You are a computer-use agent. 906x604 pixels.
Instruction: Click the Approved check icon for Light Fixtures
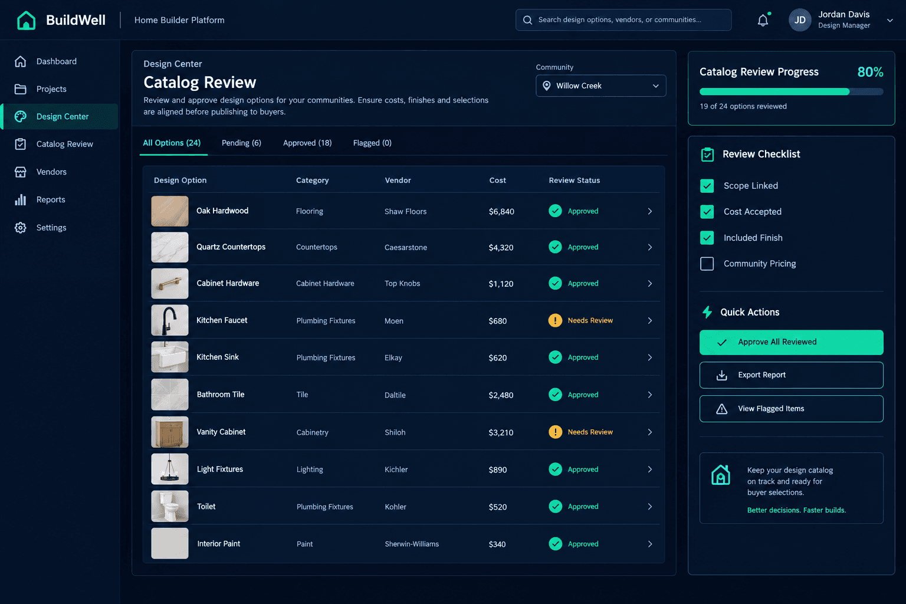coord(555,469)
